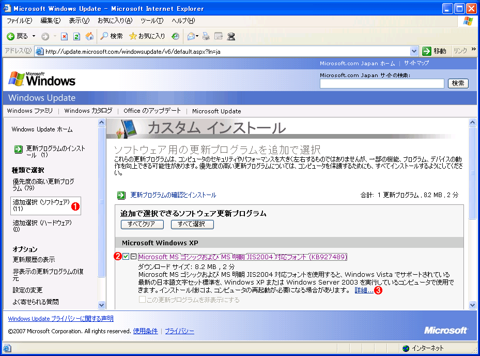Open the ファイル(F) menu
The image size is (480, 356).
(19, 21)
